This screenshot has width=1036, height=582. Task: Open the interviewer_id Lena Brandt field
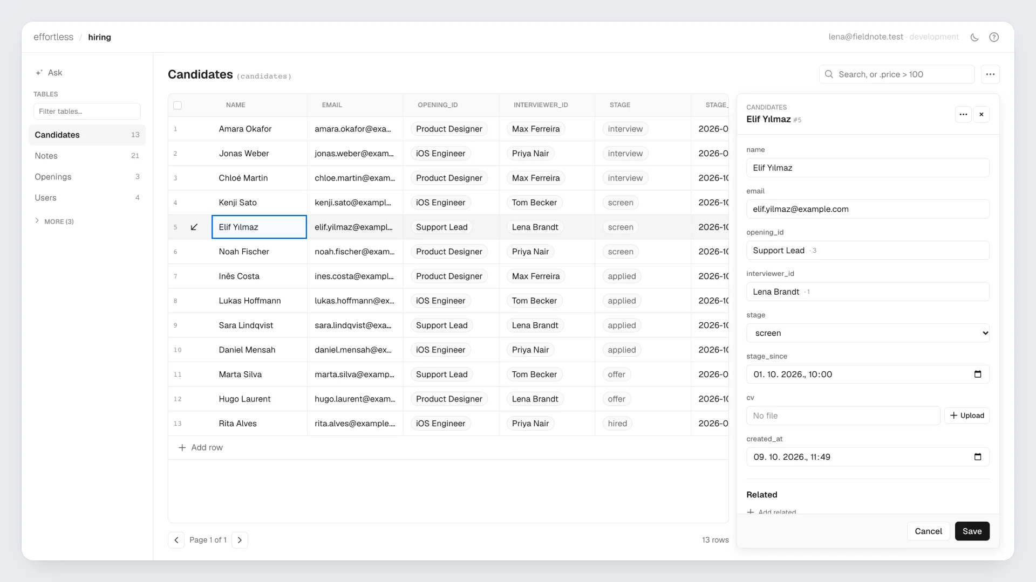(868, 292)
